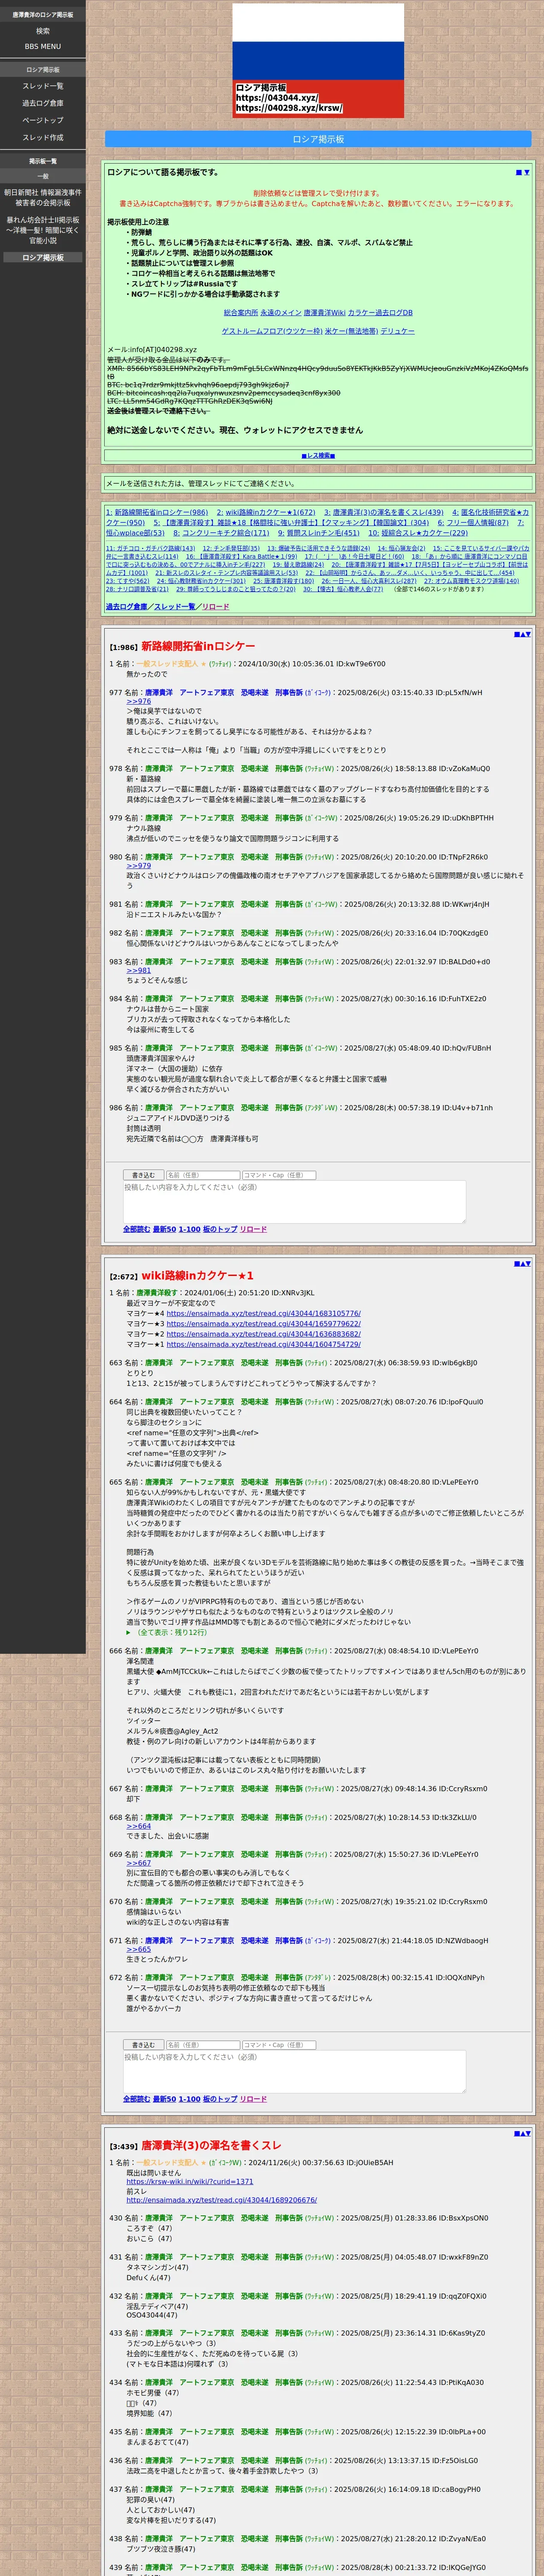Click 板のトップ under the 新路線開拓省inロシケー thread

(220, 1229)
